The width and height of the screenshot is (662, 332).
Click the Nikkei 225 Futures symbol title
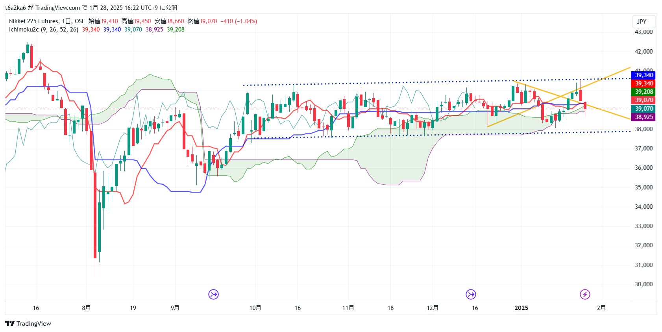[x=34, y=21]
